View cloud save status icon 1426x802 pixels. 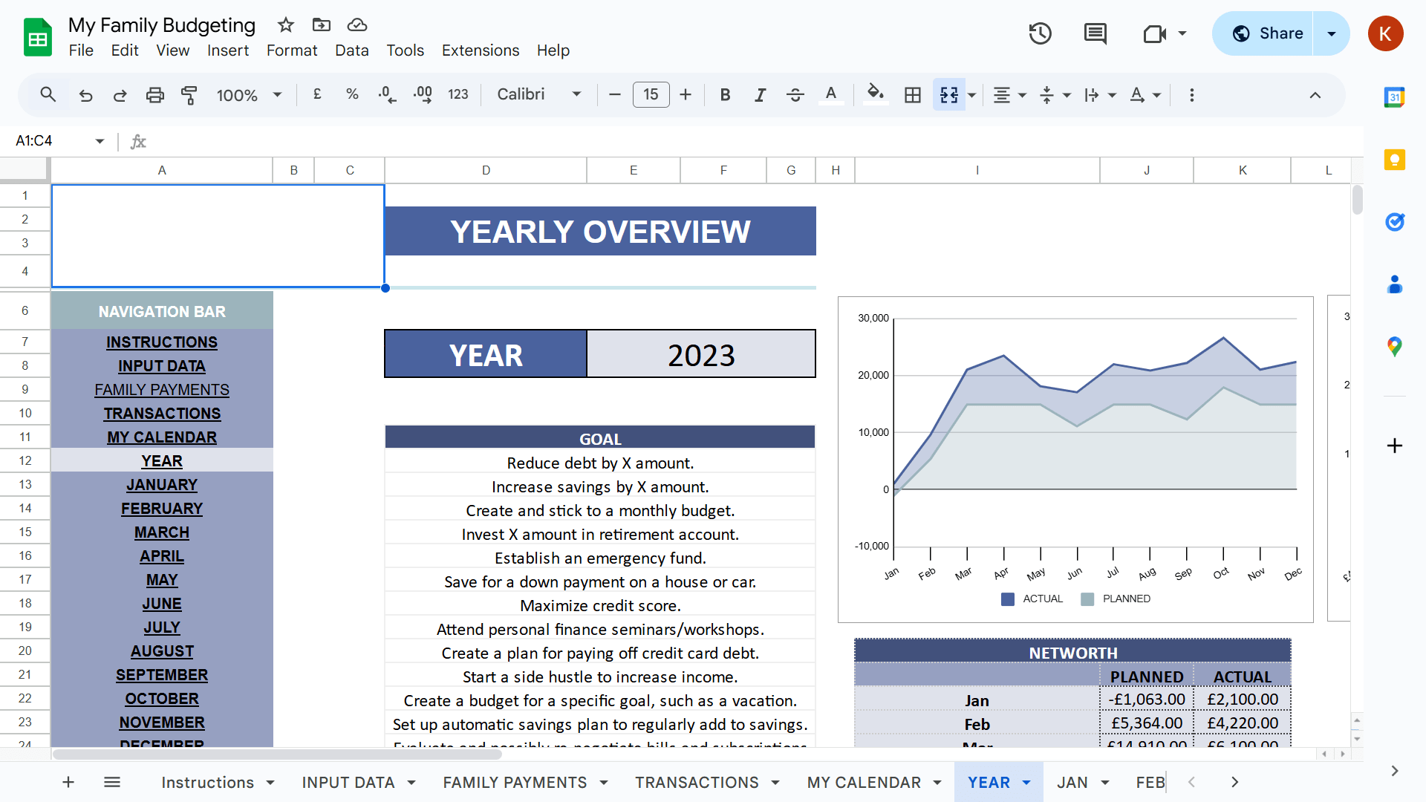pyautogui.click(x=357, y=25)
